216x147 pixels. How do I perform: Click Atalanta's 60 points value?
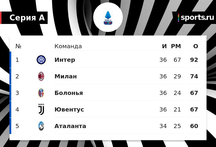[194, 126]
